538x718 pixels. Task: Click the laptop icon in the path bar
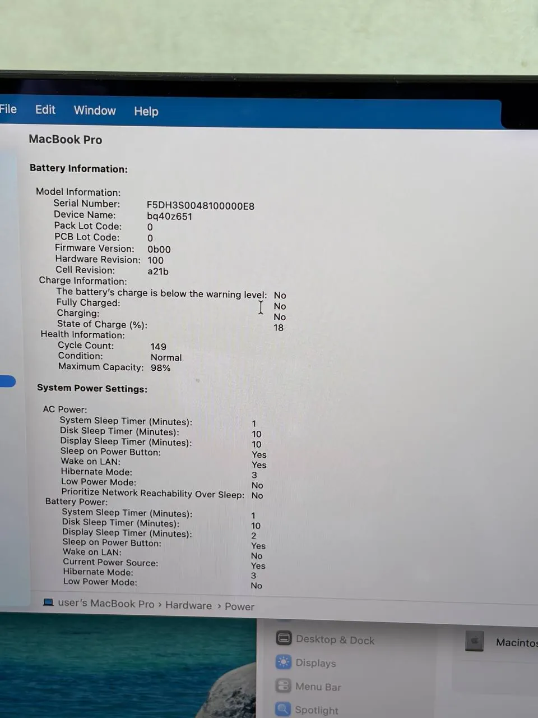click(49, 602)
